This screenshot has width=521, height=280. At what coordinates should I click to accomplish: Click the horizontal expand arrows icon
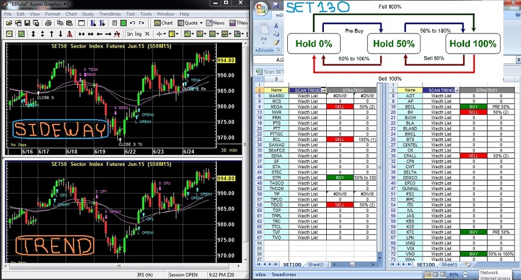click(x=90, y=34)
